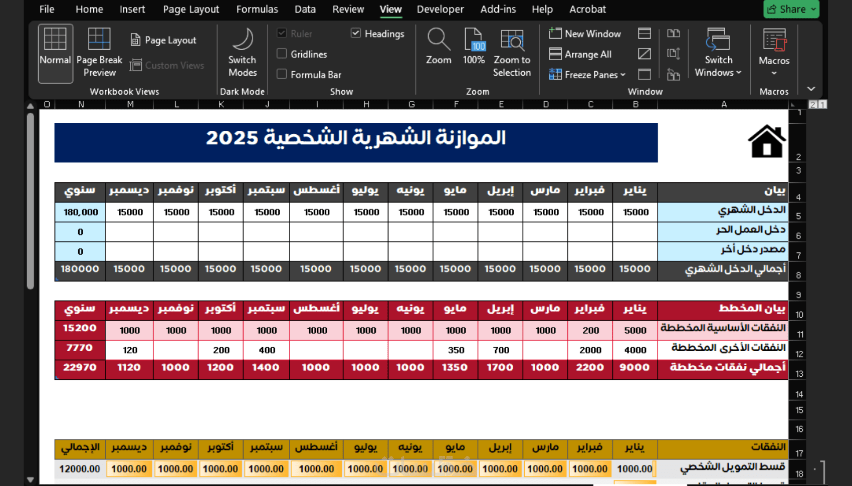This screenshot has width=852, height=486.
Task: Click the Split window icon
Action: point(645,34)
